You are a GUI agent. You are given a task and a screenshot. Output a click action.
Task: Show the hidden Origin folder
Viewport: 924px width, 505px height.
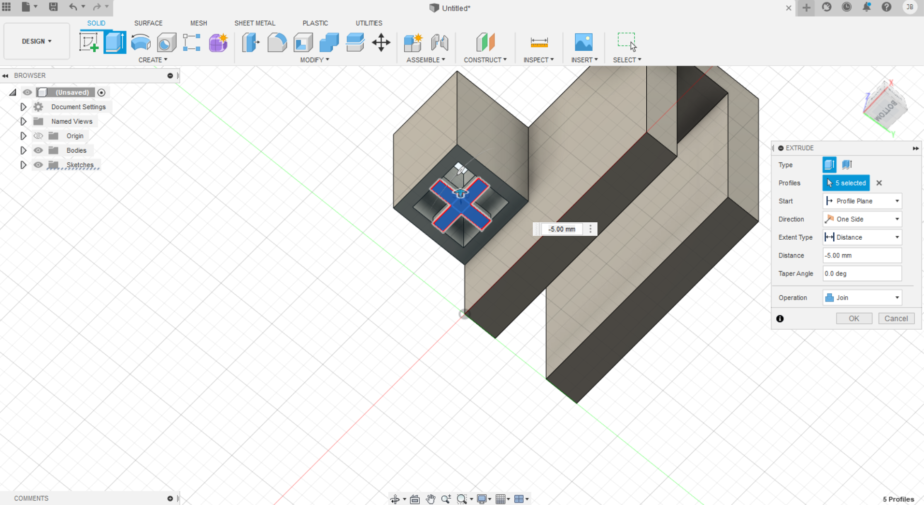[38, 136]
